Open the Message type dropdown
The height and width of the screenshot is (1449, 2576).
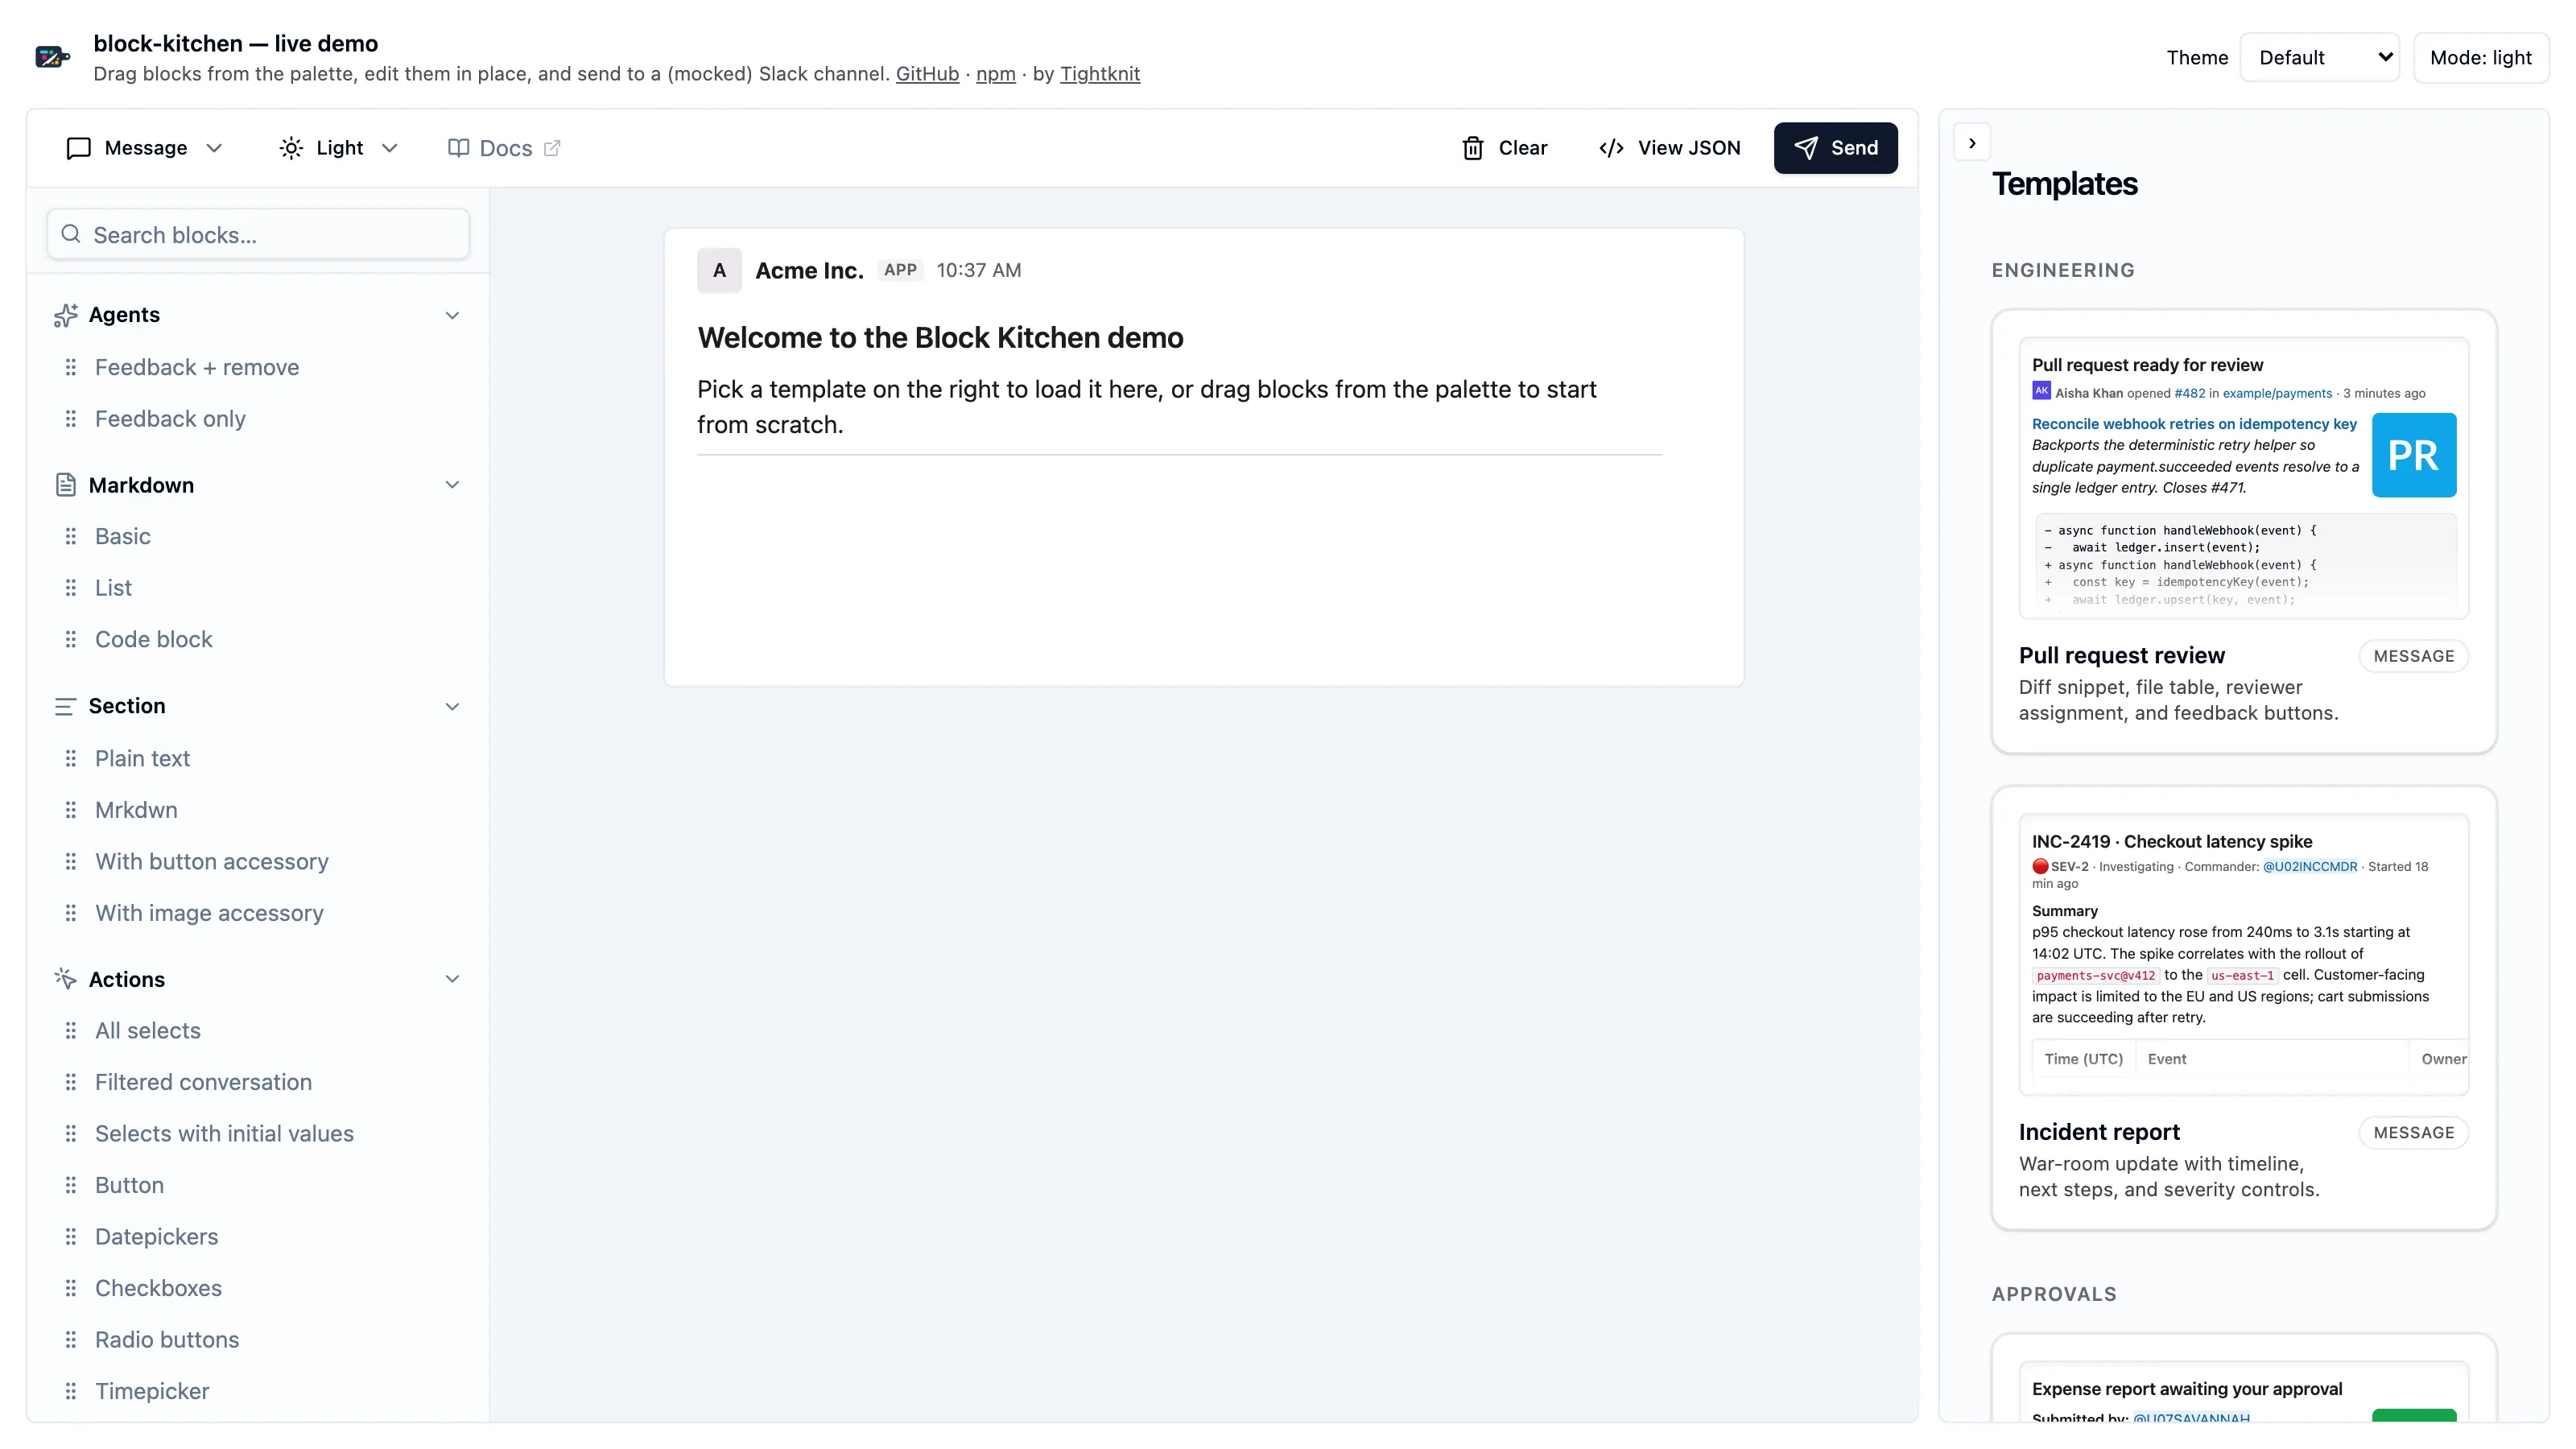(x=144, y=148)
